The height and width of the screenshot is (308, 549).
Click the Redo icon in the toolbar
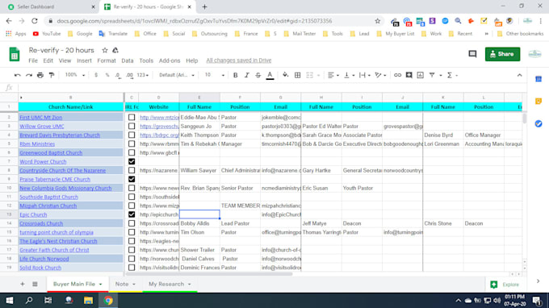coord(29,75)
